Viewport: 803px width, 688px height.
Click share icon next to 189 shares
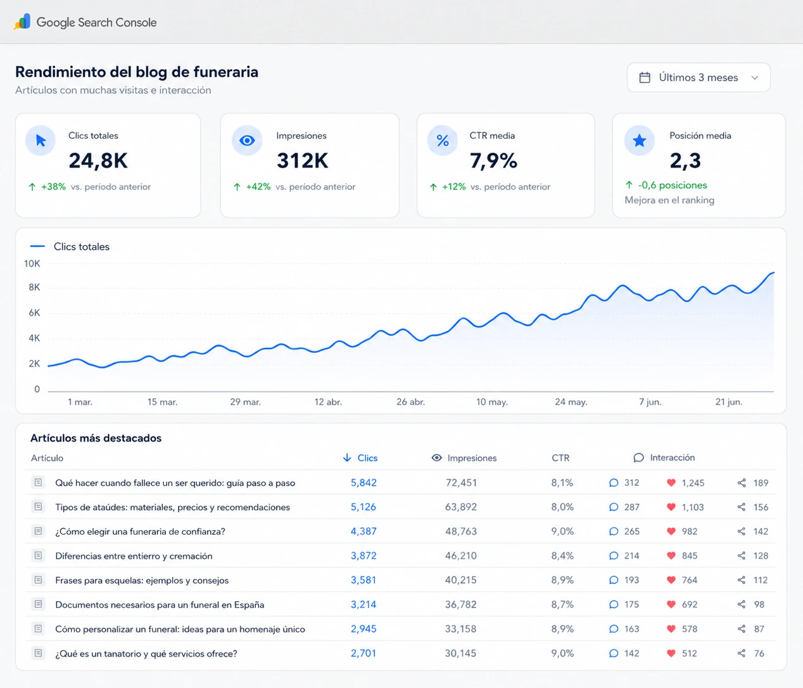click(742, 483)
